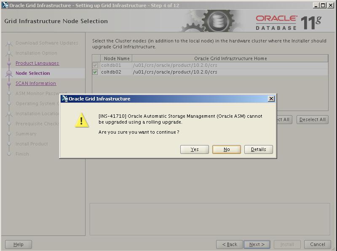Click the Finish step in the sidebar

pos(22,154)
